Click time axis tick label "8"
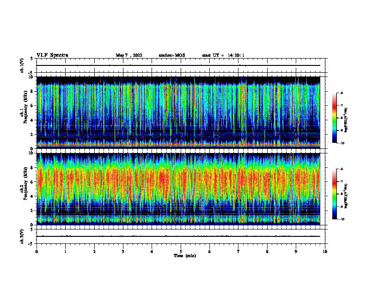Viewport: 366px width, 282px height. coord(267,252)
